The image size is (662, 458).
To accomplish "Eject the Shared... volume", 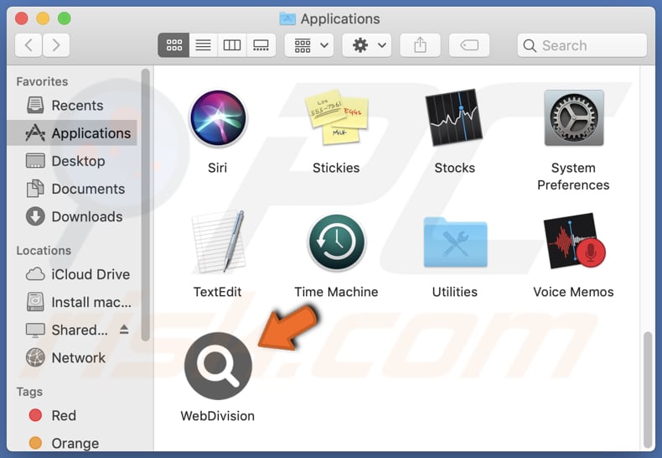I will (x=124, y=330).
